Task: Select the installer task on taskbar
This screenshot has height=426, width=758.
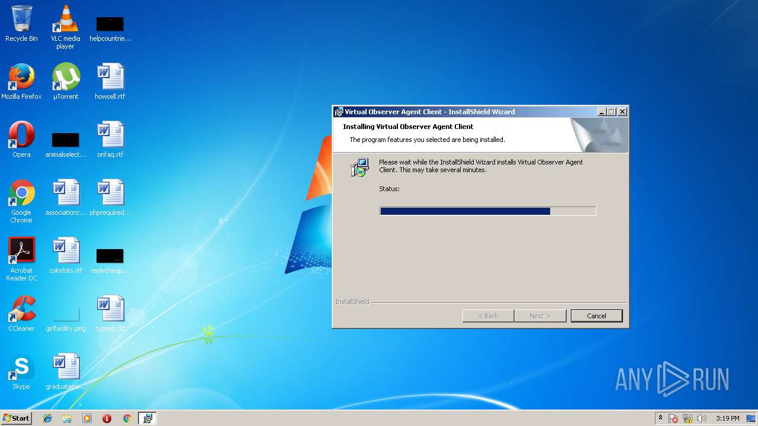Action: pyautogui.click(x=147, y=418)
